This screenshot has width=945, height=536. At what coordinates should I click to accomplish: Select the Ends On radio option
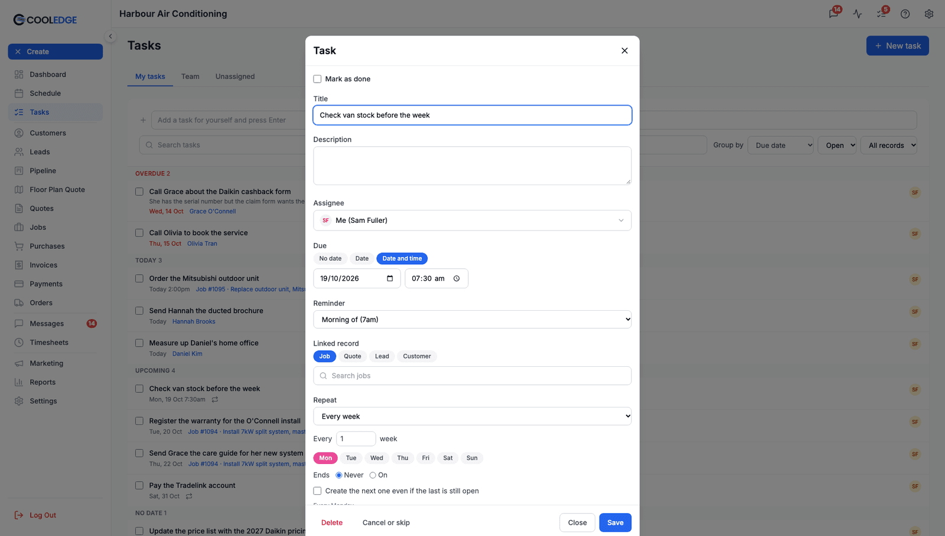coord(373,475)
